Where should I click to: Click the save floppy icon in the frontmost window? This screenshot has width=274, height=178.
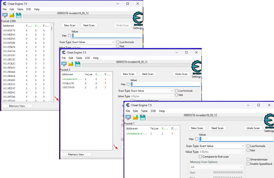point(143,117)
